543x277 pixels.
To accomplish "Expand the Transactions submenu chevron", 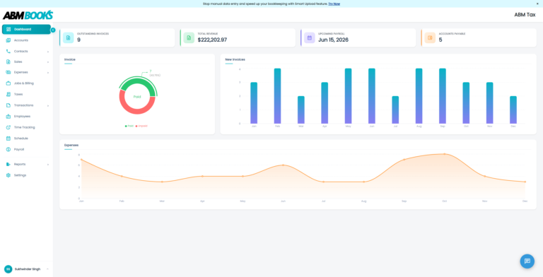I will tap(48, 105).
